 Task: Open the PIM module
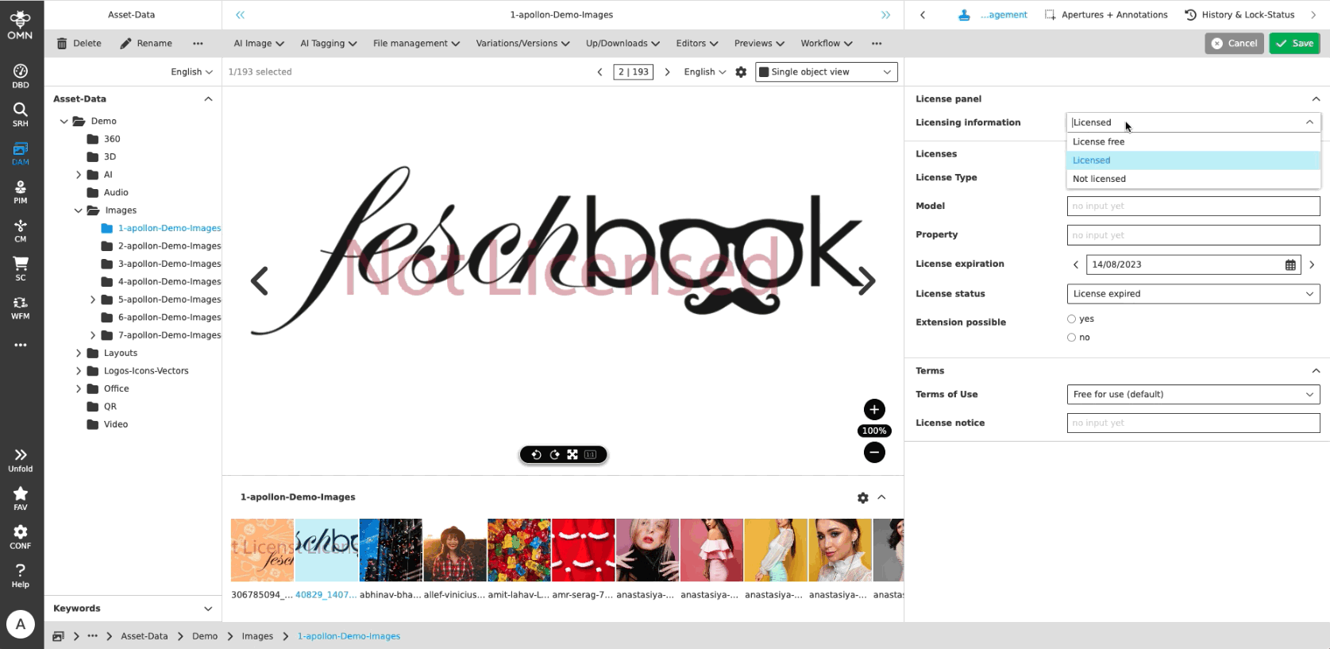pyautogui.click(x=21, y=191)
